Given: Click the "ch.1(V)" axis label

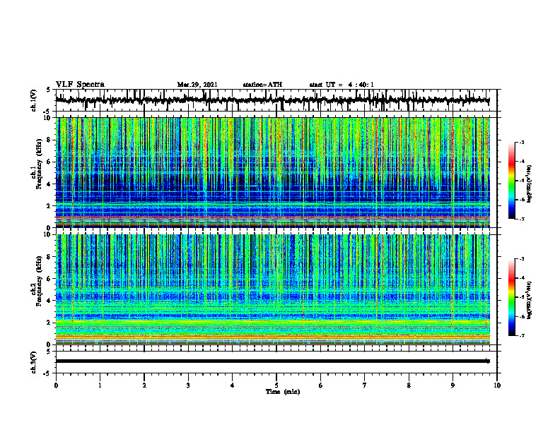Looking at the screenshot, I should coord(34,100).
